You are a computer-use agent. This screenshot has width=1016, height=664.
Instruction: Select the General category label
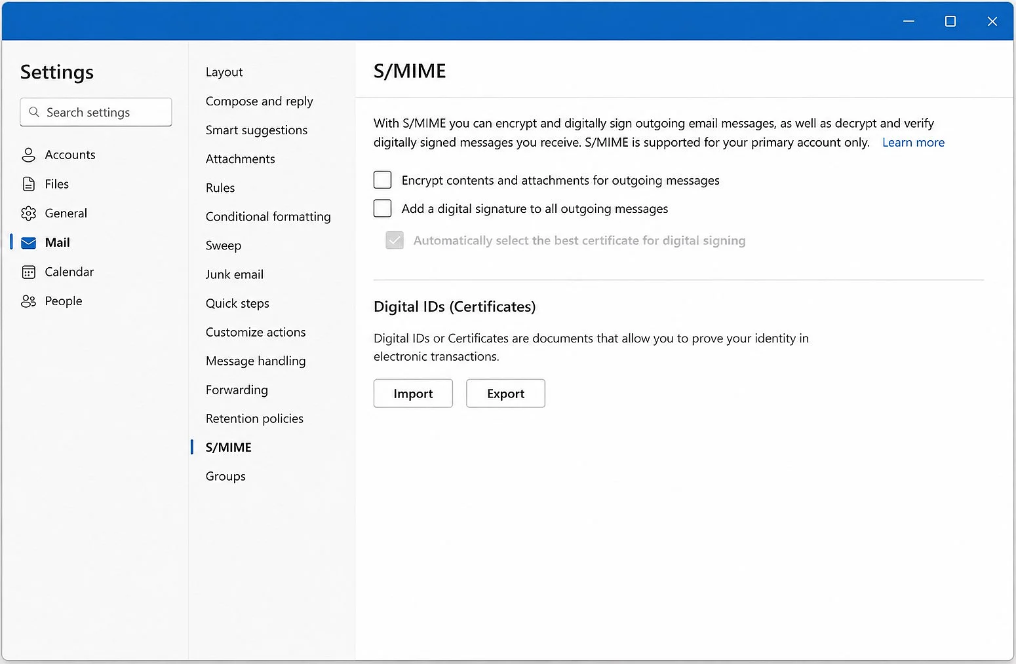(66, 213)
